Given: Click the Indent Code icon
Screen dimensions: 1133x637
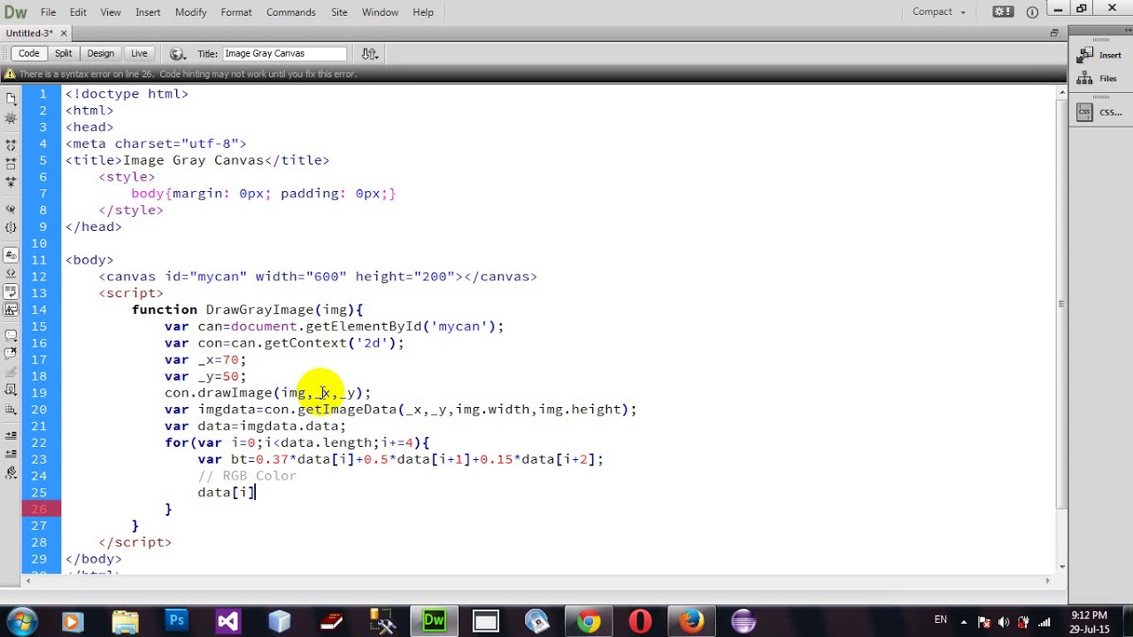Looking at the screenshot, I should [11, 435].
